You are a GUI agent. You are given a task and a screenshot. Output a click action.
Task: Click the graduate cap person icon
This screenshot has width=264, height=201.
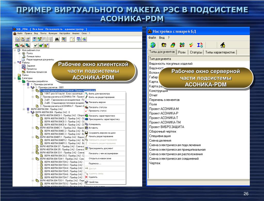point(223,45)
